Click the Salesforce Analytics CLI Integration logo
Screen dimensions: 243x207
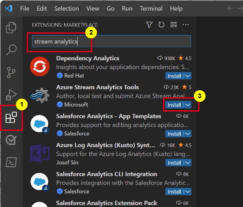coord(40,182)
